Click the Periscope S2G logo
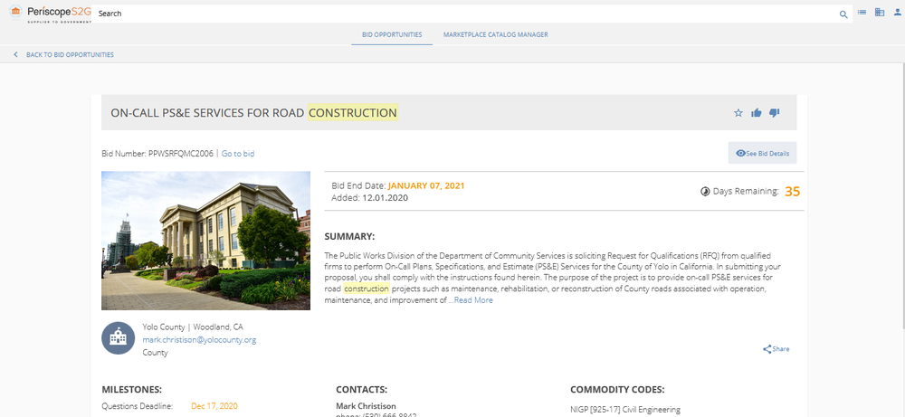 click(50, 13)
